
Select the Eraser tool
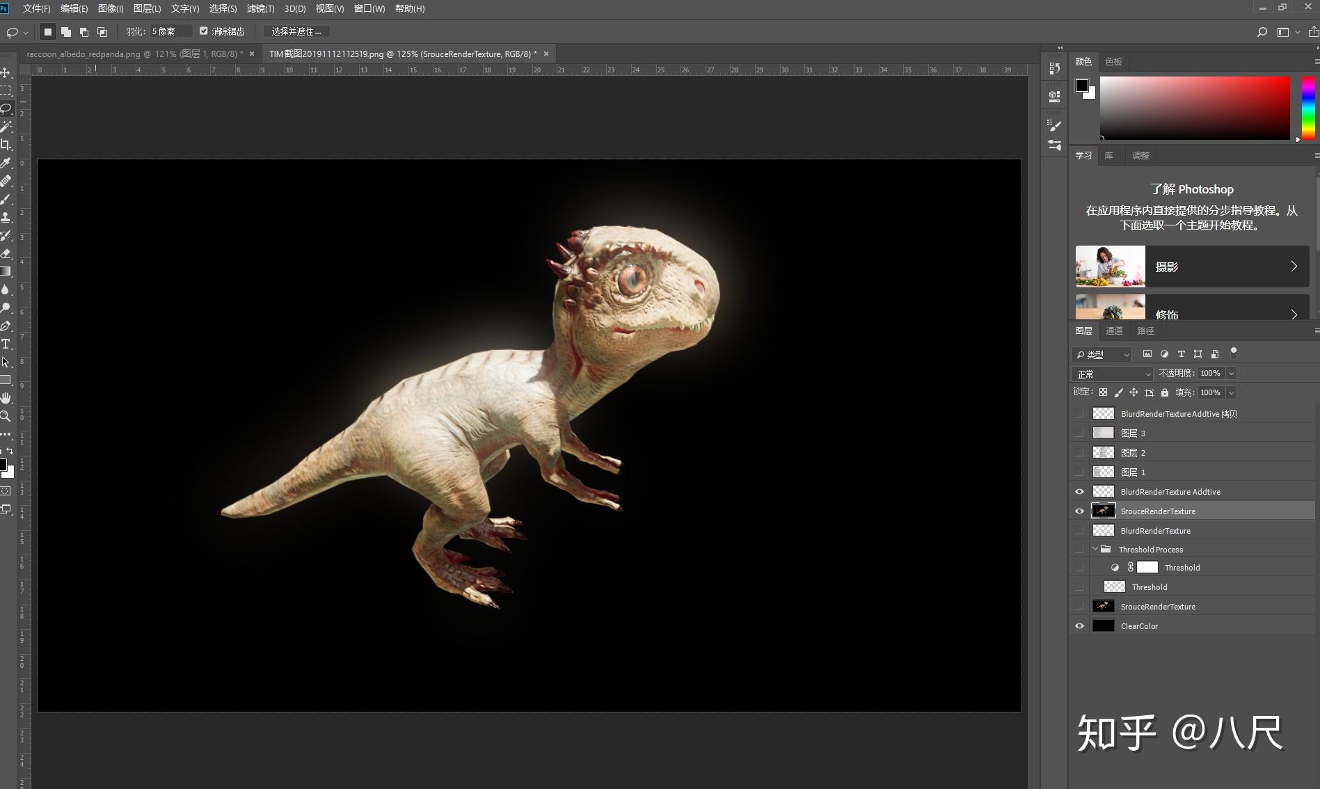(6, 253)
